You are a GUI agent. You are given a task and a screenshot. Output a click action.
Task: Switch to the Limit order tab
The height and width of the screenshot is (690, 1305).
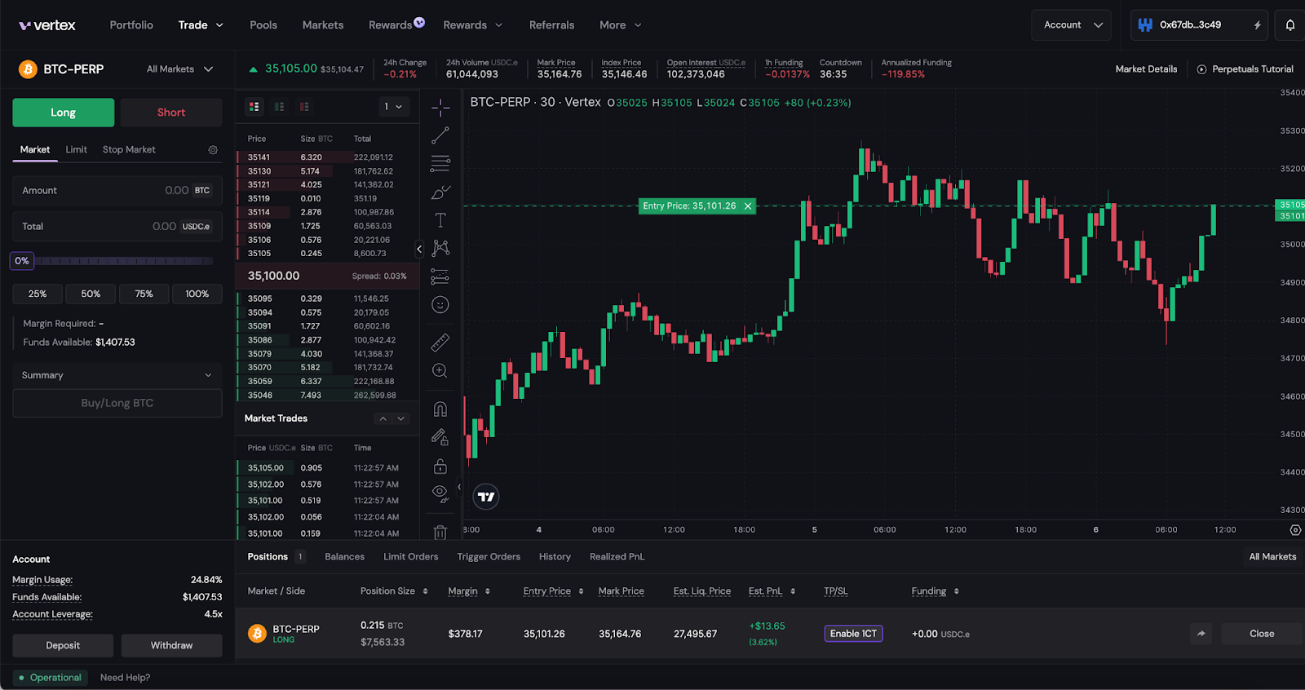click(x=76, y=150)
